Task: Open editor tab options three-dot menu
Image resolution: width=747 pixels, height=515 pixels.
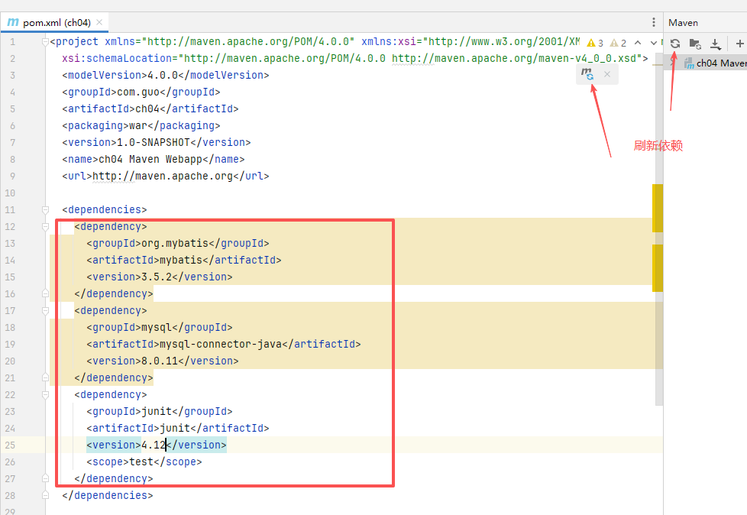Action: [654, 22]
